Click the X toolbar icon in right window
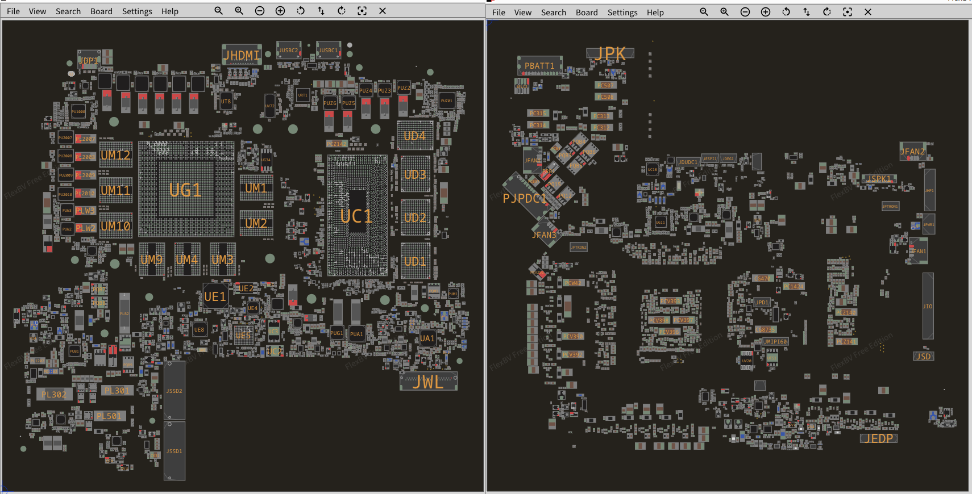Image resolution: width=972 pixels, height=494 pixels. tap(868, 12)
